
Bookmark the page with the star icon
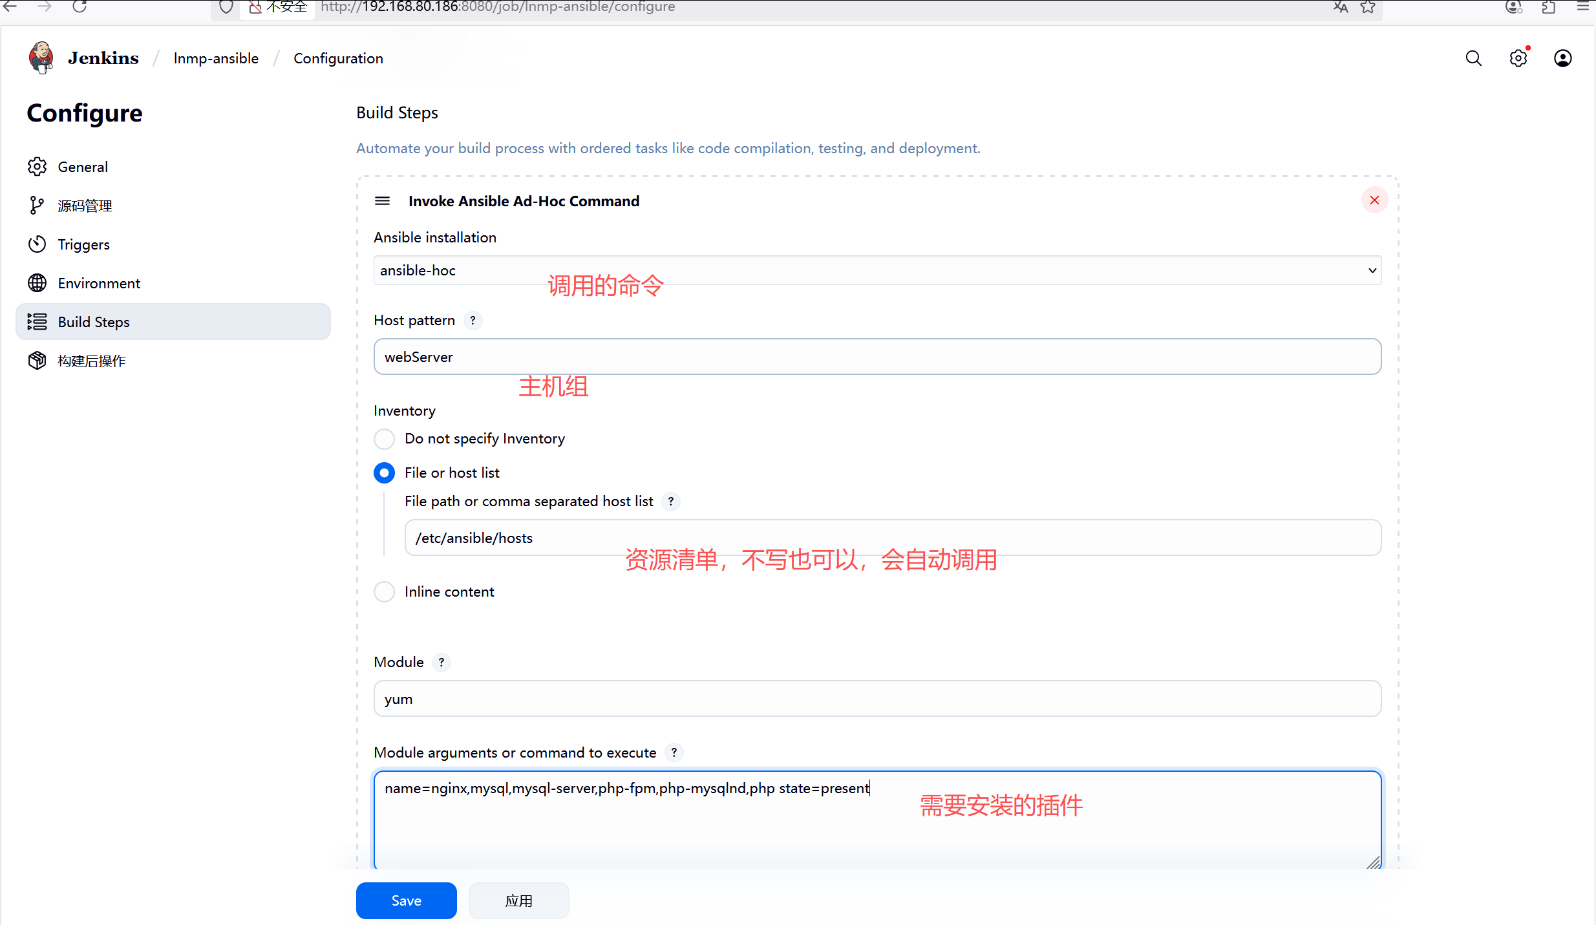coord(1368,7)
